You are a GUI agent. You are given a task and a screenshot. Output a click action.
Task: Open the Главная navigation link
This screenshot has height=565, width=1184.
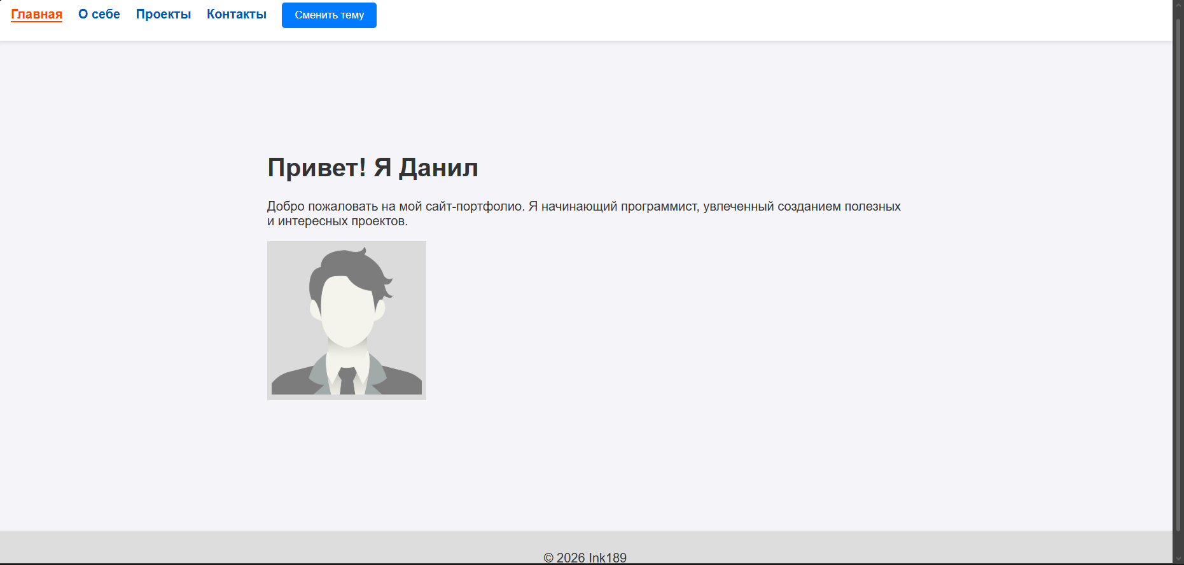tap(36, 15)
